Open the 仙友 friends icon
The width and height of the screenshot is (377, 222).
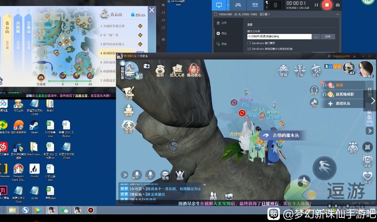pos(316,71)
